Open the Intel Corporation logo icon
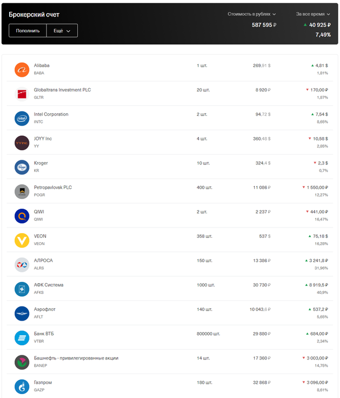 point(22,118)
